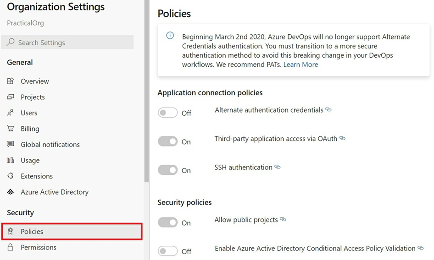Click the sidebar vertical scrollbar
Screen dimensions: 434x260
point(146,91)
